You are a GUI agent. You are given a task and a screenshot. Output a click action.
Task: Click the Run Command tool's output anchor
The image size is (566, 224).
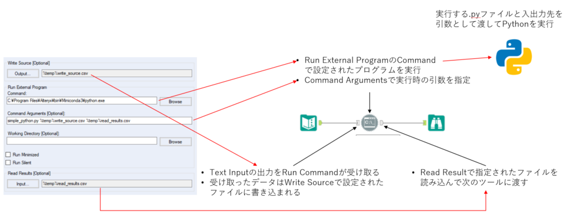tap(382, 123)
